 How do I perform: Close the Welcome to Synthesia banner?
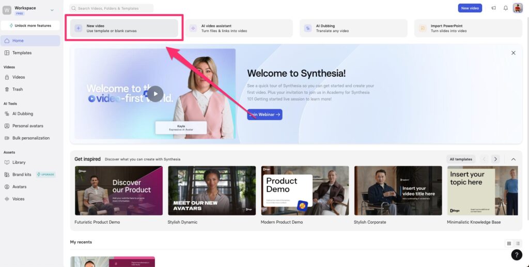513,53
